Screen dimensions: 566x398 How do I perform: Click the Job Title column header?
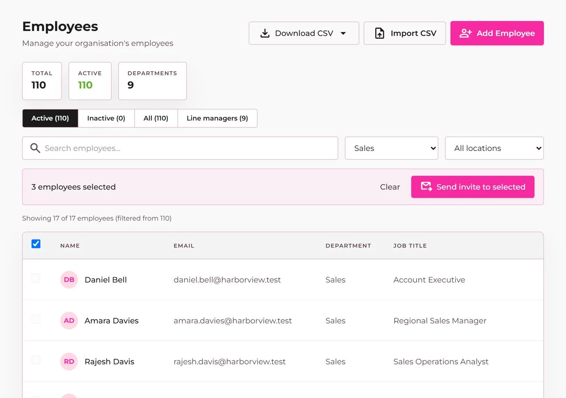[410, 246]
